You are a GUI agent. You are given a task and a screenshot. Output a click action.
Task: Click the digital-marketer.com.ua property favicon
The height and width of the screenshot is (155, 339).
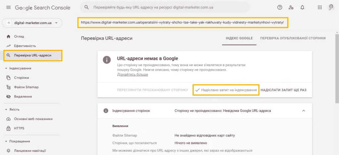click(x=9, y=23)
